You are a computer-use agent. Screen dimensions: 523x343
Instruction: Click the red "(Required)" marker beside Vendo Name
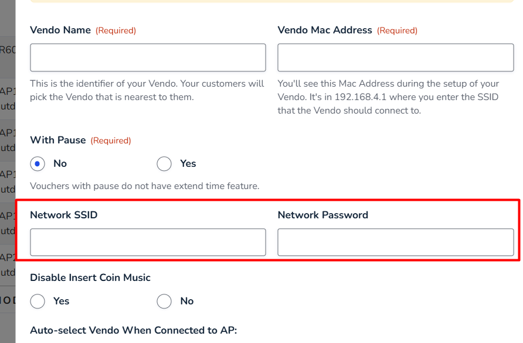(x=116, y=30)
